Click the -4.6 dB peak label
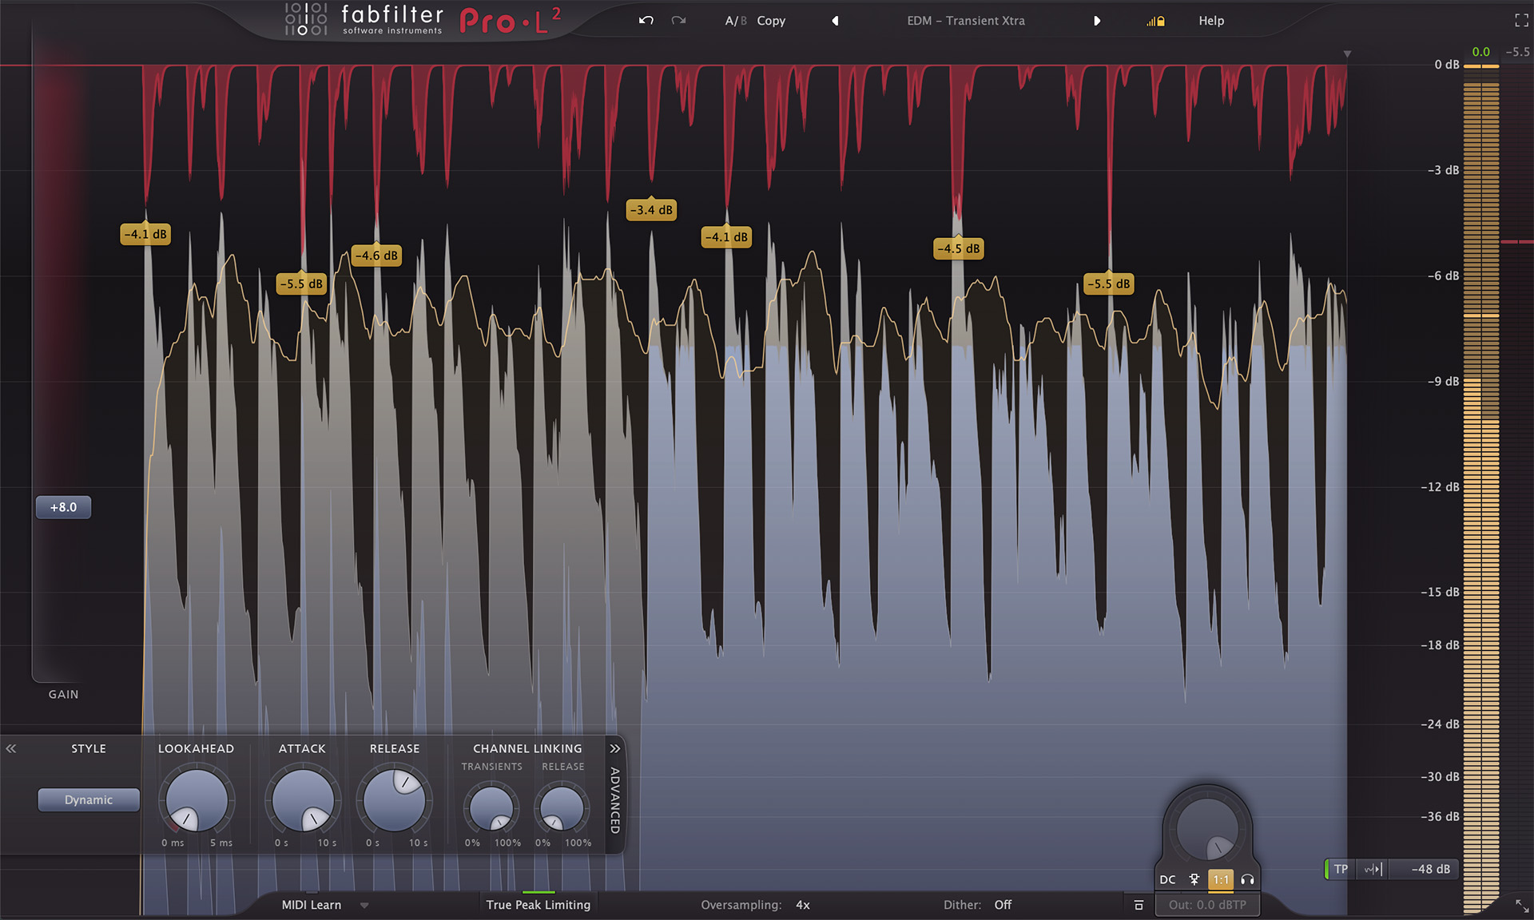 376,256
